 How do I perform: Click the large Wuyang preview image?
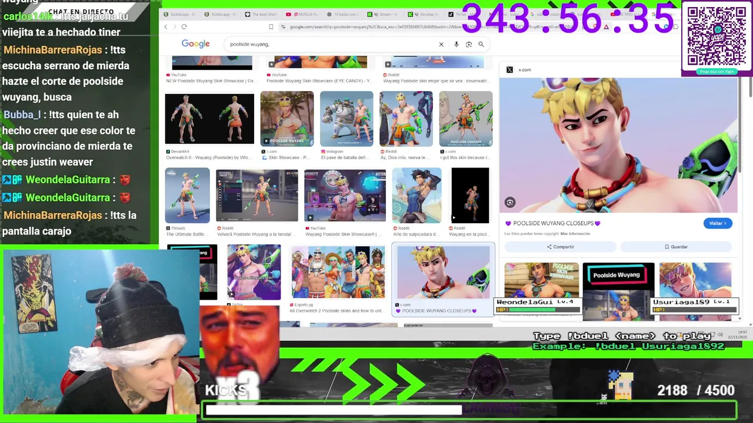[618, 145]
